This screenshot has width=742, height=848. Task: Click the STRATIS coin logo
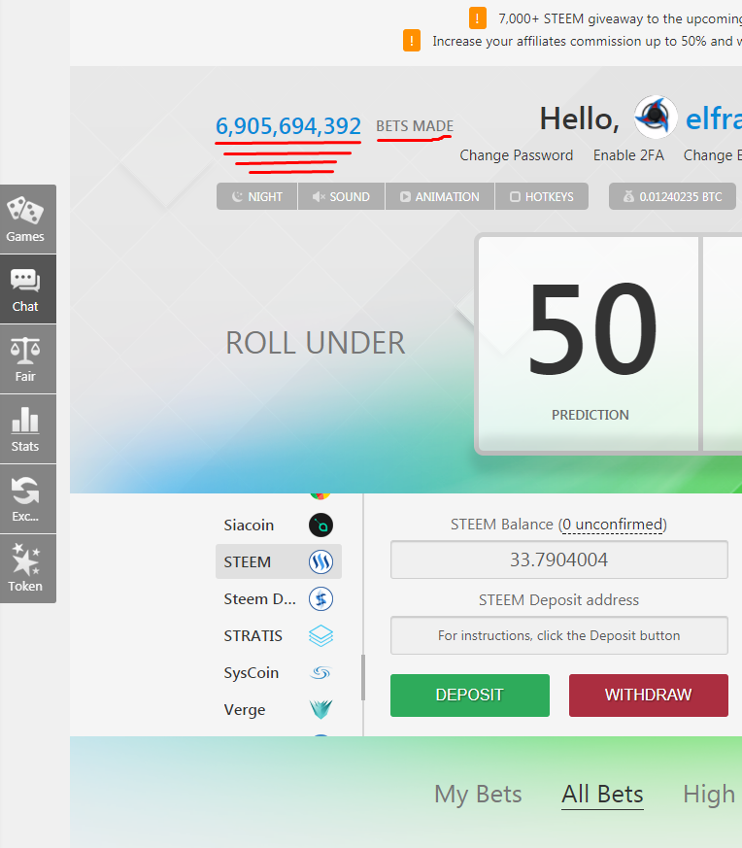(x=320, y=636)
